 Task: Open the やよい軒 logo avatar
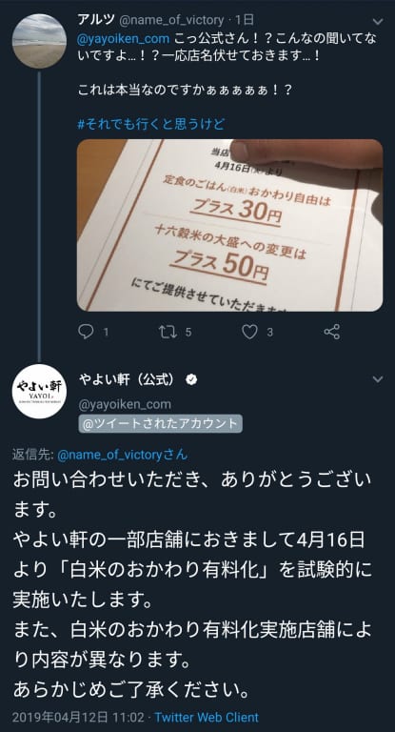39,391
